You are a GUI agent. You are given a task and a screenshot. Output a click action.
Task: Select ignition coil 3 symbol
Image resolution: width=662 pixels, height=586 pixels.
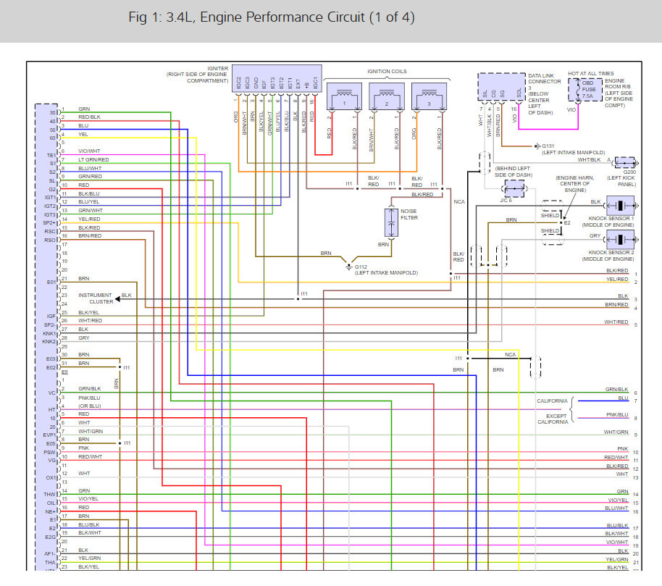point(429,96)
